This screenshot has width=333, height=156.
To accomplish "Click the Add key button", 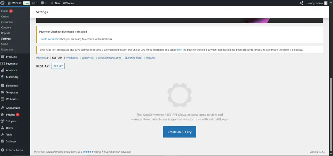I will click(58, 66).
